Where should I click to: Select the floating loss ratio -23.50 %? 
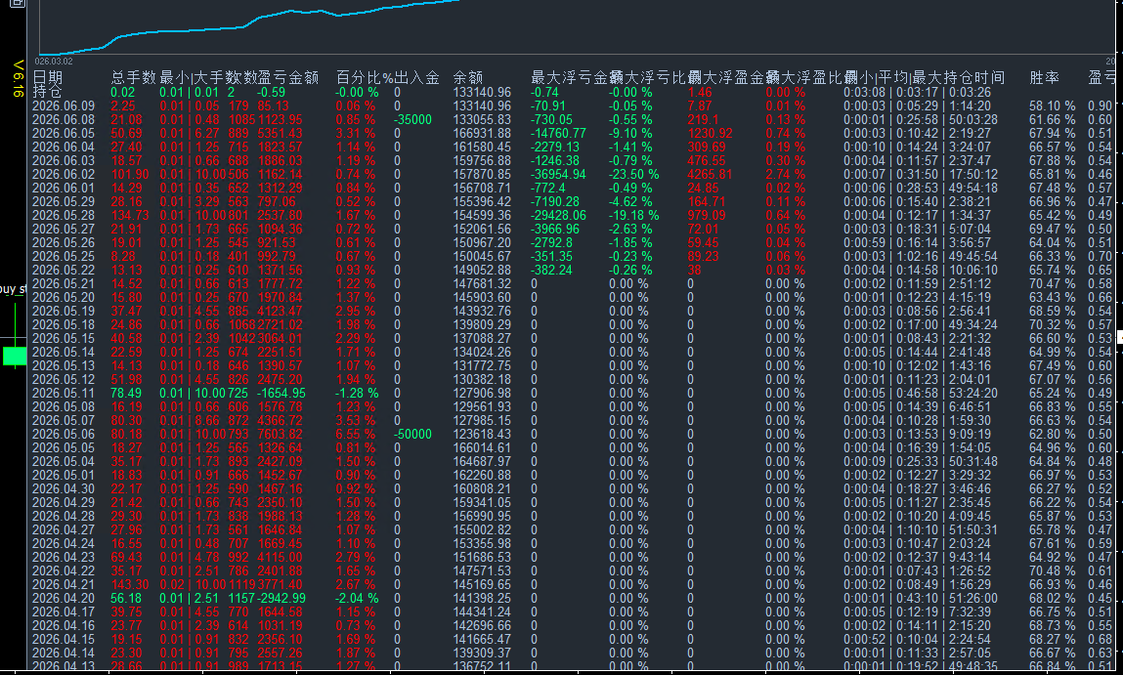[x=634, y=174]
